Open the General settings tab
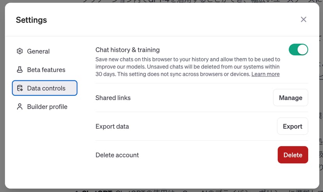 tap(38, 51)
